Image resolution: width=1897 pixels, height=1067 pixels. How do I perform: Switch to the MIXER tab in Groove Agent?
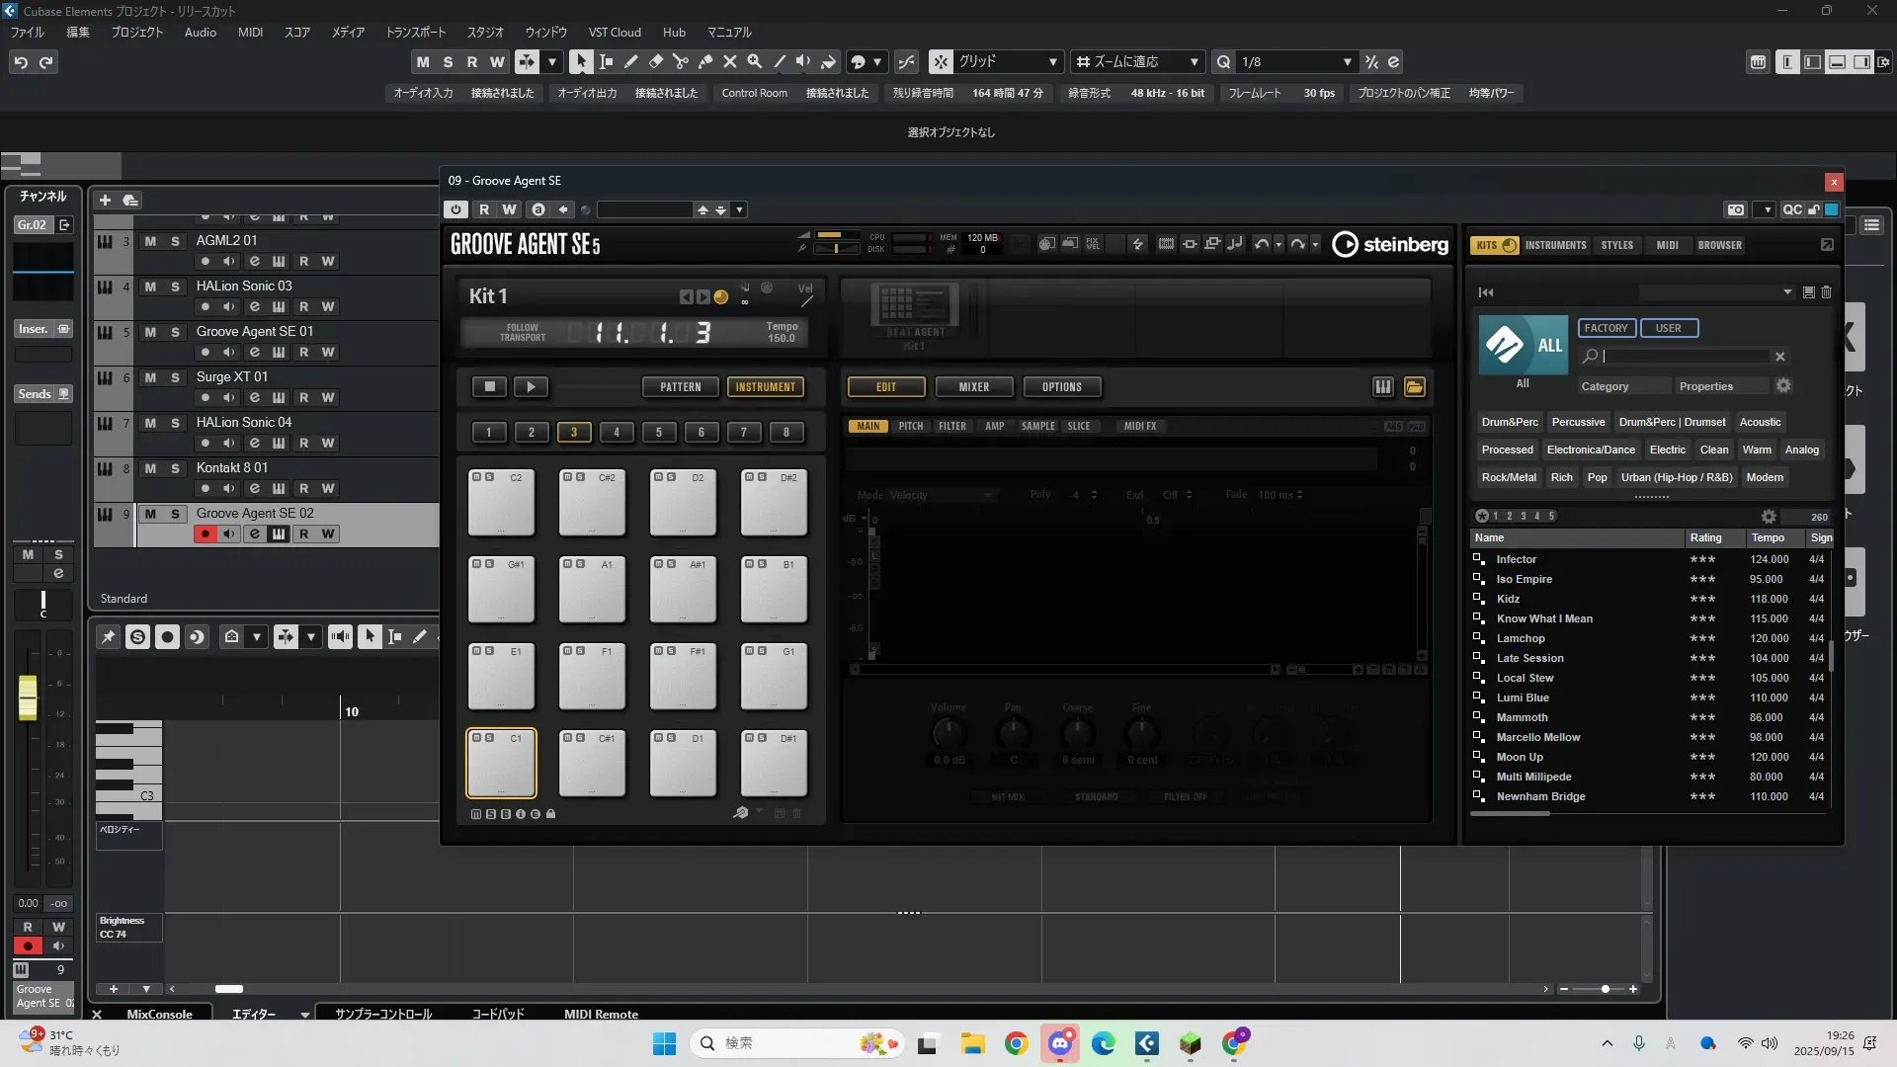pyautogui.click(x=973, y=387)
